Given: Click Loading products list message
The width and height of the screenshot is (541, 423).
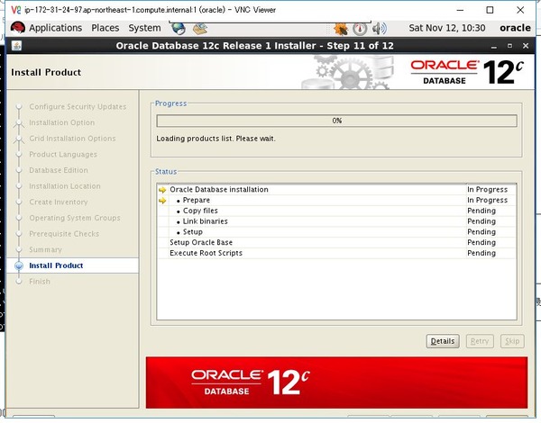Looking at the screenshot, I should tap(215, 139).
